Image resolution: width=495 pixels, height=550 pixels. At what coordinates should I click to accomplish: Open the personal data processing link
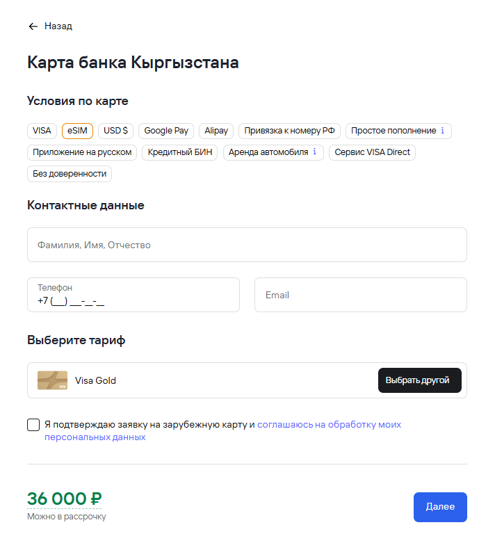329,424
